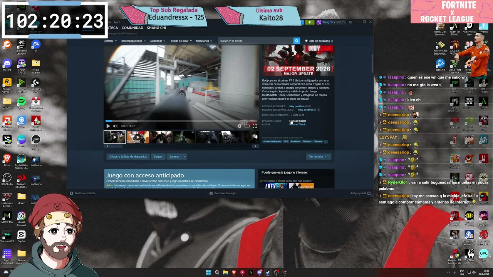This screenshot has height=277, width=493.
Task: Open Elgato Stream Deck desktop icon
Action: [x=7, y=257]
